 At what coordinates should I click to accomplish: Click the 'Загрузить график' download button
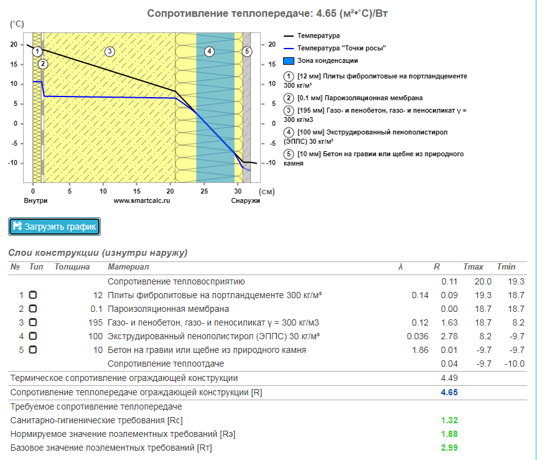point(54,227)
